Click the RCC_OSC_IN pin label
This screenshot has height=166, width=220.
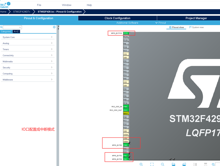coord(117,107)
